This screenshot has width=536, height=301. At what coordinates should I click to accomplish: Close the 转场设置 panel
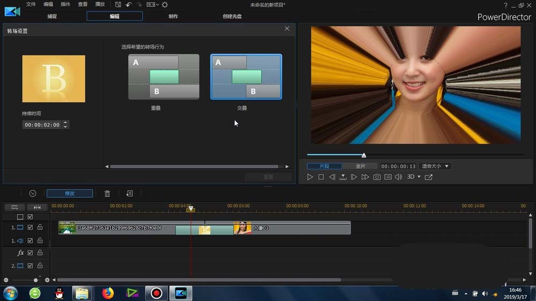pos(287,29)
